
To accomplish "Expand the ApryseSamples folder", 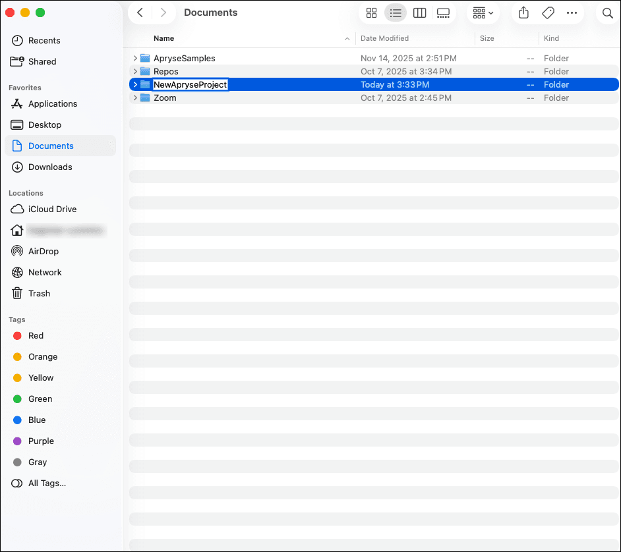I will (135, 59).
